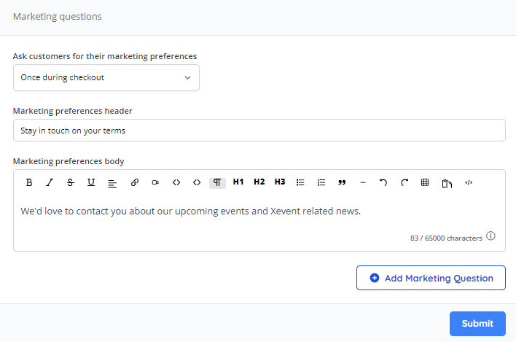Insert a hyperlink in the body

pyautogui.click(x=135, y=182)
